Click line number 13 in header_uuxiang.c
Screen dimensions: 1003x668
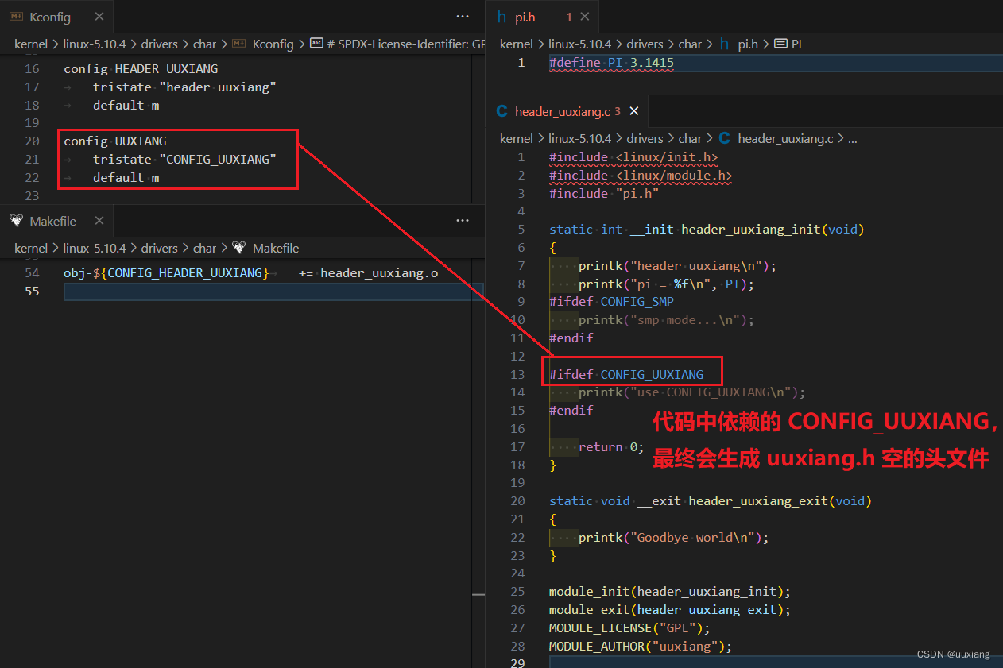click(x=517, y=374)
